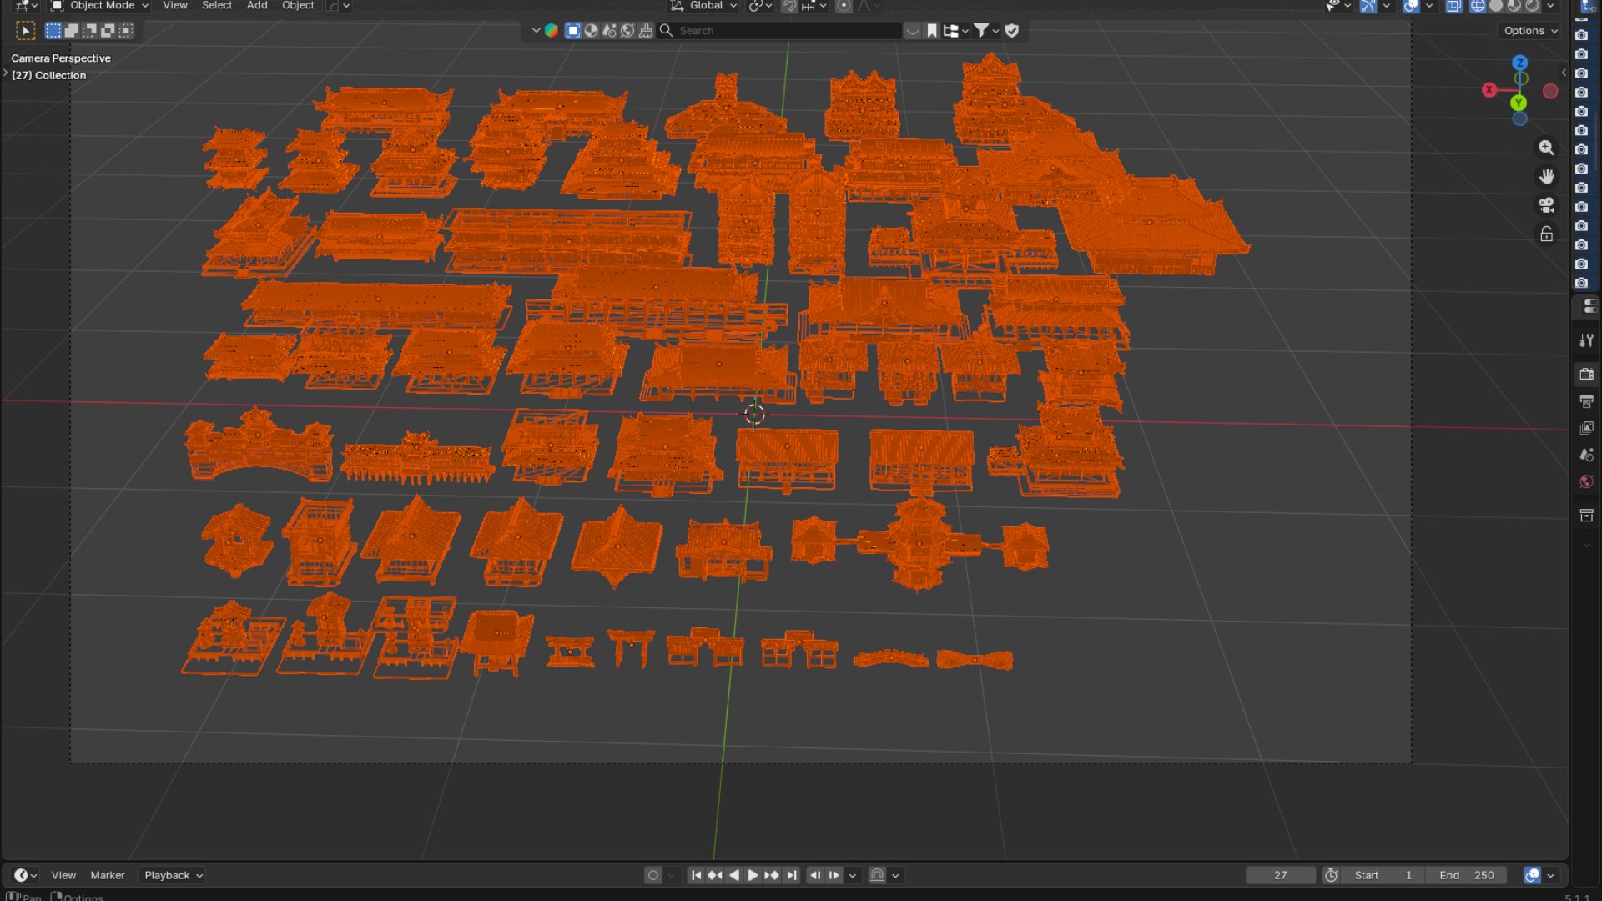Open the Object Mode dropdown
This screenshot has height=901, width=1602.
click(x=99, y=6)
